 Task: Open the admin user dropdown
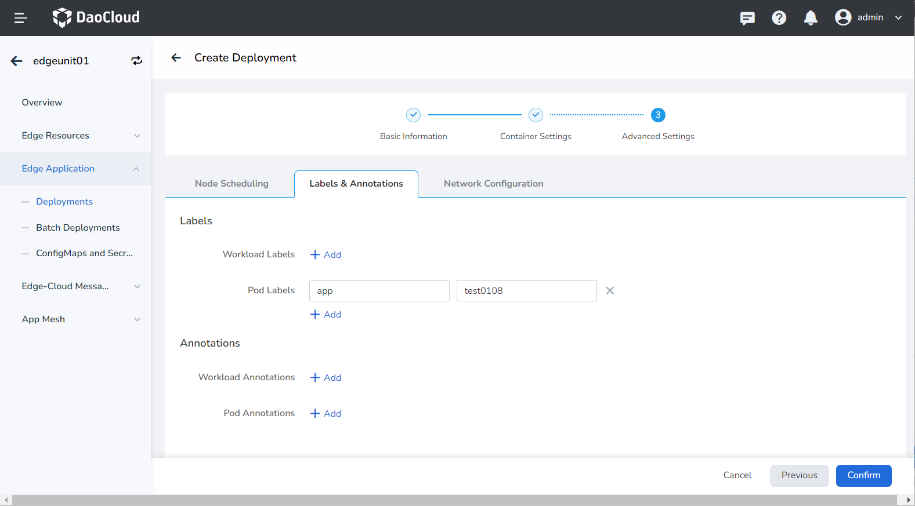(869, 17)
